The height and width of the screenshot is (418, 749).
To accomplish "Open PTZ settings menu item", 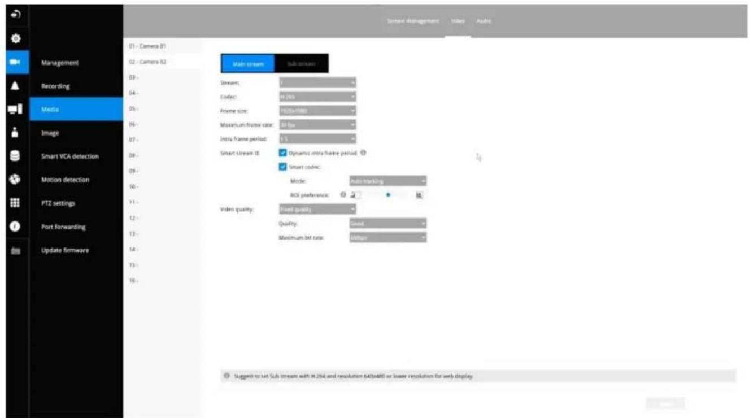I will tap(76, 203).
